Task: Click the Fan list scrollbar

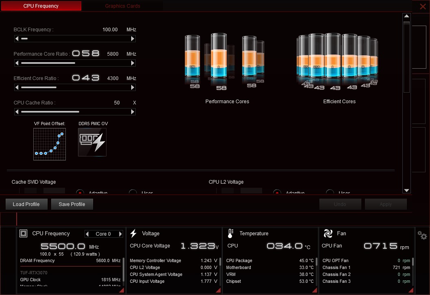Action: (x=413, y=262)
